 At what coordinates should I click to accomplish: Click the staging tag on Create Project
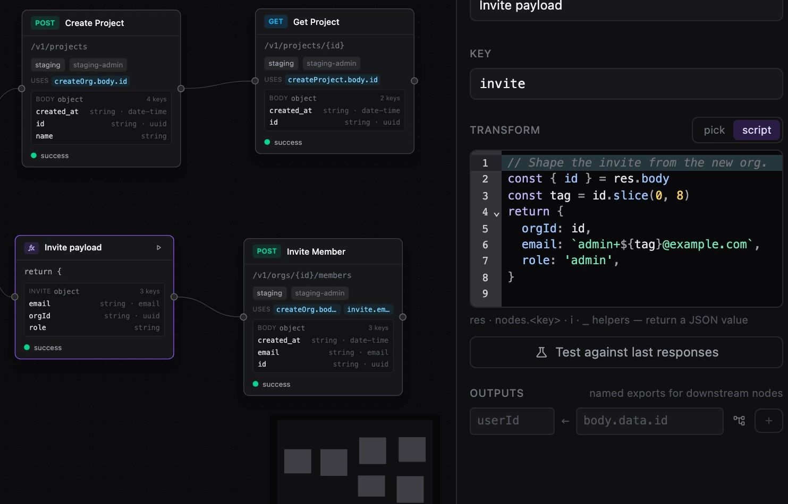click(x=48, y=65)
